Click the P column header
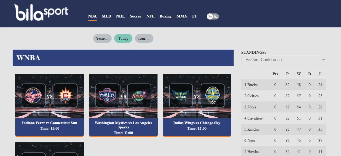Viewport: 341px width, 156px height. click(287, 74)
